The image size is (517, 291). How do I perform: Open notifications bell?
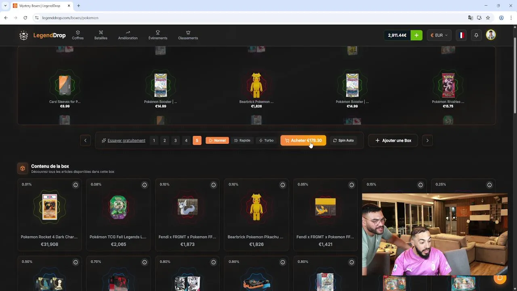click(x=476, y=35)
